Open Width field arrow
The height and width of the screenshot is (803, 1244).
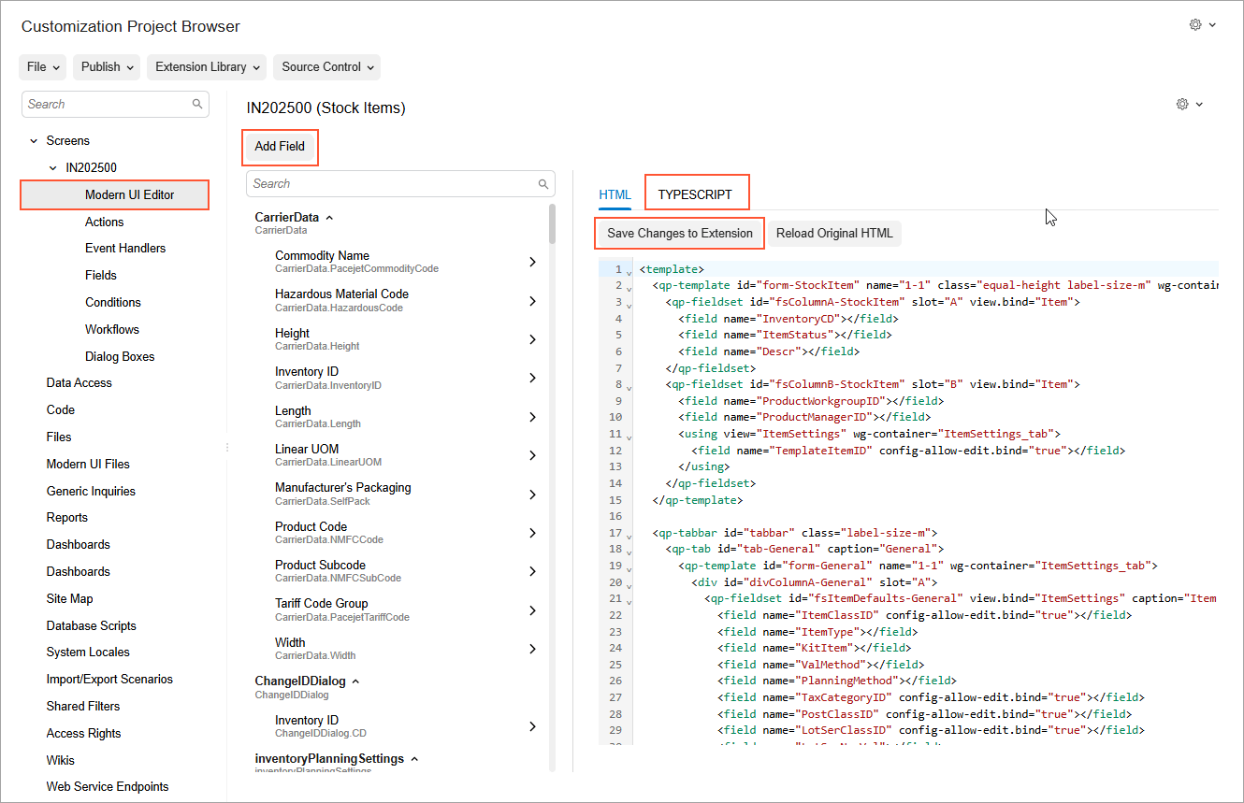coord(532,649)
